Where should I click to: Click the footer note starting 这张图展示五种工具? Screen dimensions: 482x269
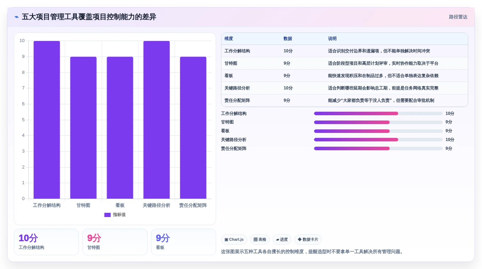click(313, 252)
